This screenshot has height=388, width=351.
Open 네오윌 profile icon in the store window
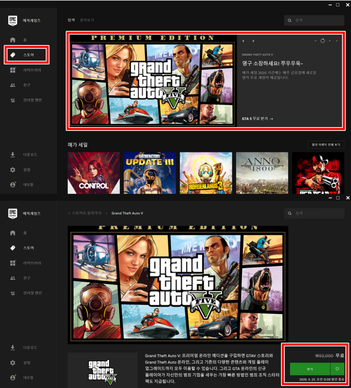pyautogui.click(x=13, y=184)
